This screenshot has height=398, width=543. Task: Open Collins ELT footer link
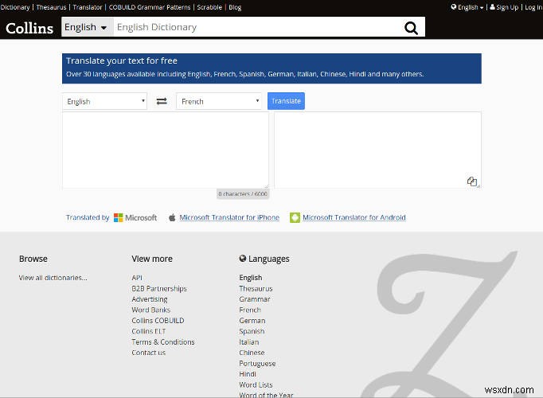pos(149,331)
